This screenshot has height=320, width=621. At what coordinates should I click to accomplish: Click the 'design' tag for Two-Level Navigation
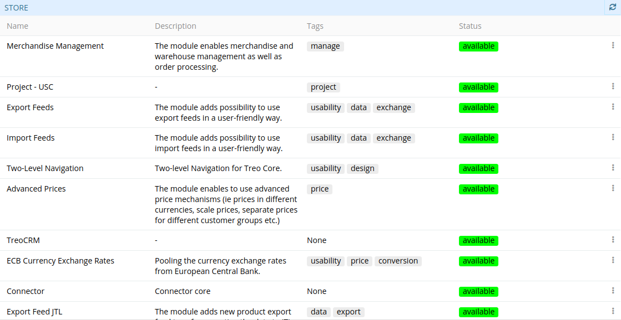pyautogui.click(x=362, y=169)
